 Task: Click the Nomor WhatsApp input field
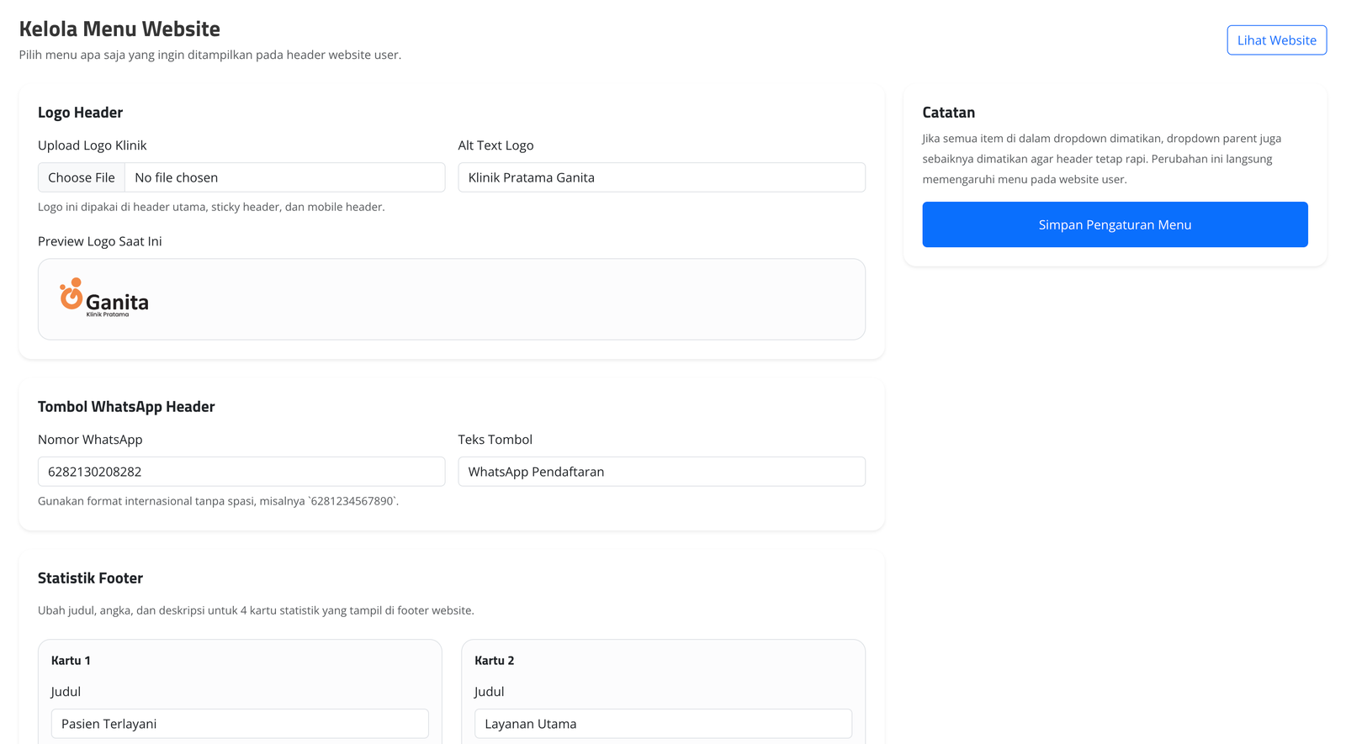(241, 472)
